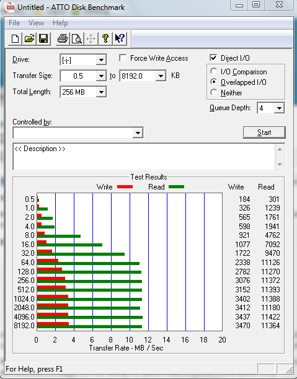Click the green Read legend swatch
297x379 pixels.
pos(177,187)
